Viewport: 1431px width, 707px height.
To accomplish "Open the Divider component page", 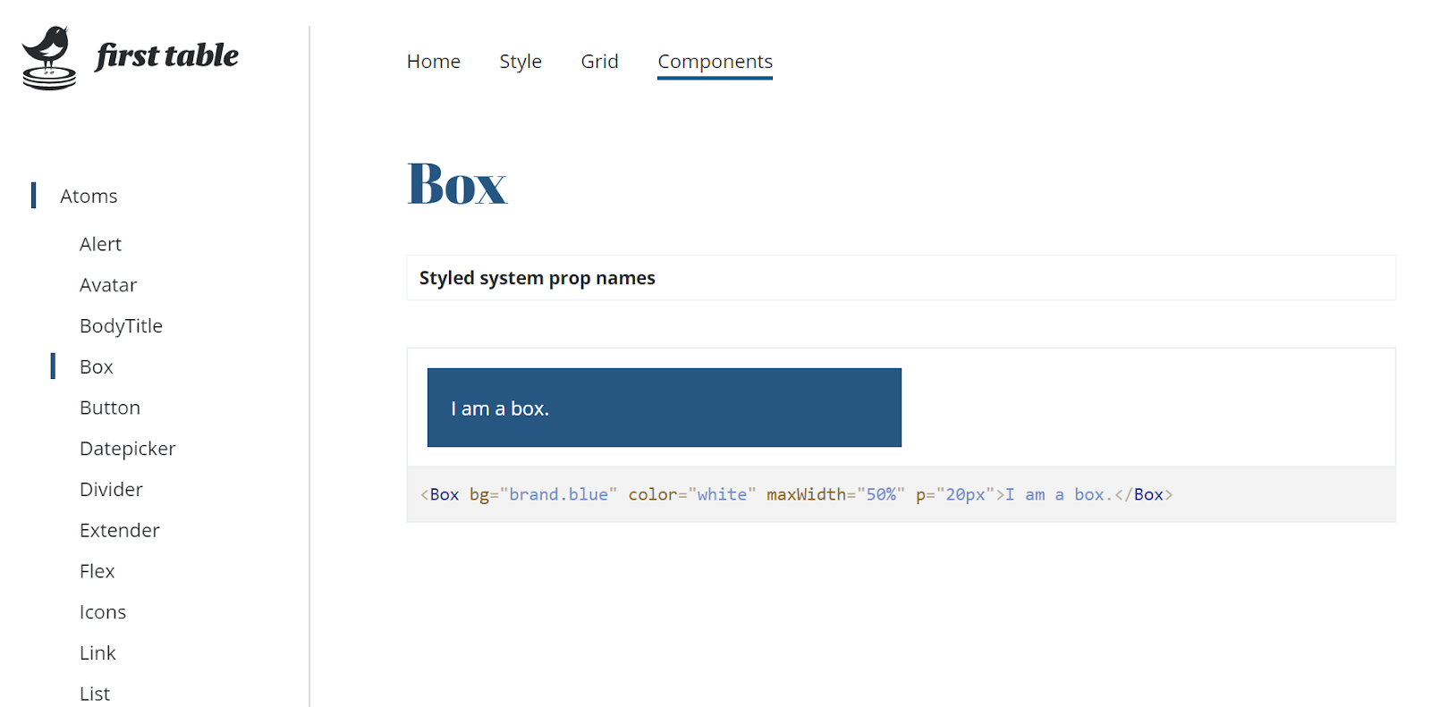I will [111, 490].
